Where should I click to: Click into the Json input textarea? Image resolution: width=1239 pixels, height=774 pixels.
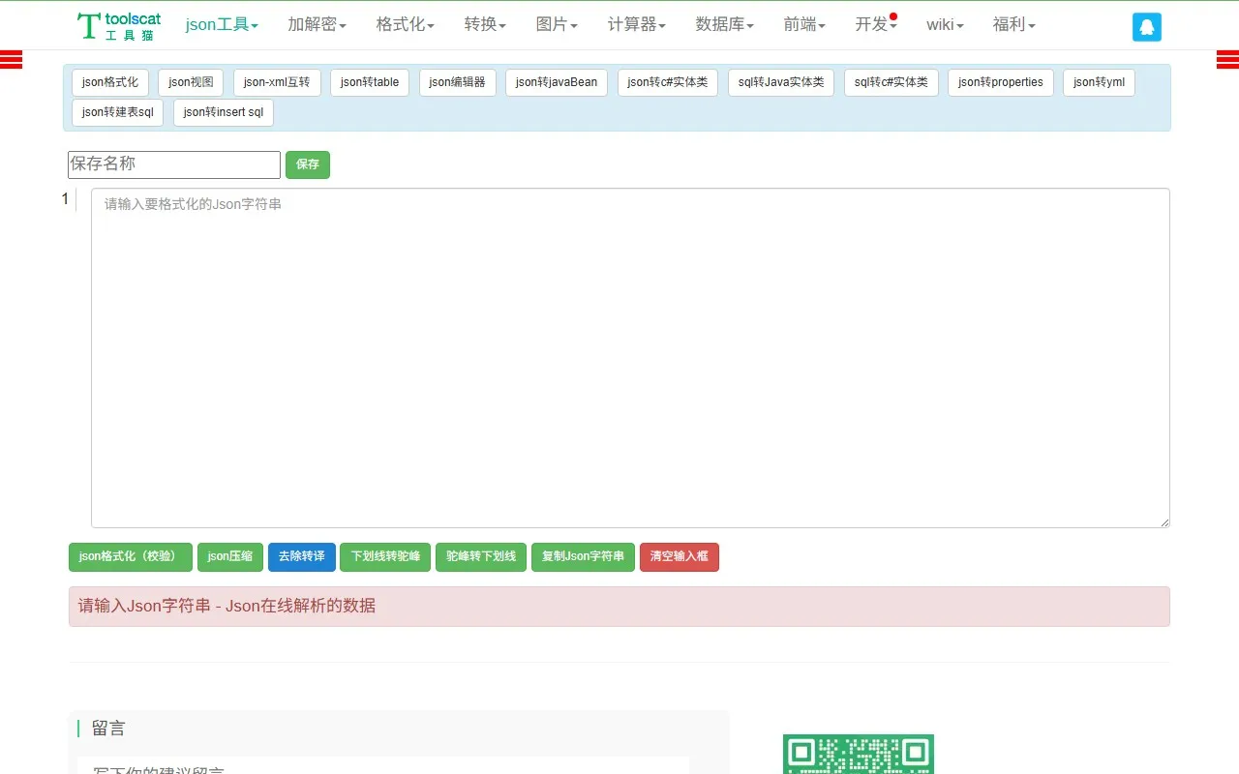tap(629, 358)
